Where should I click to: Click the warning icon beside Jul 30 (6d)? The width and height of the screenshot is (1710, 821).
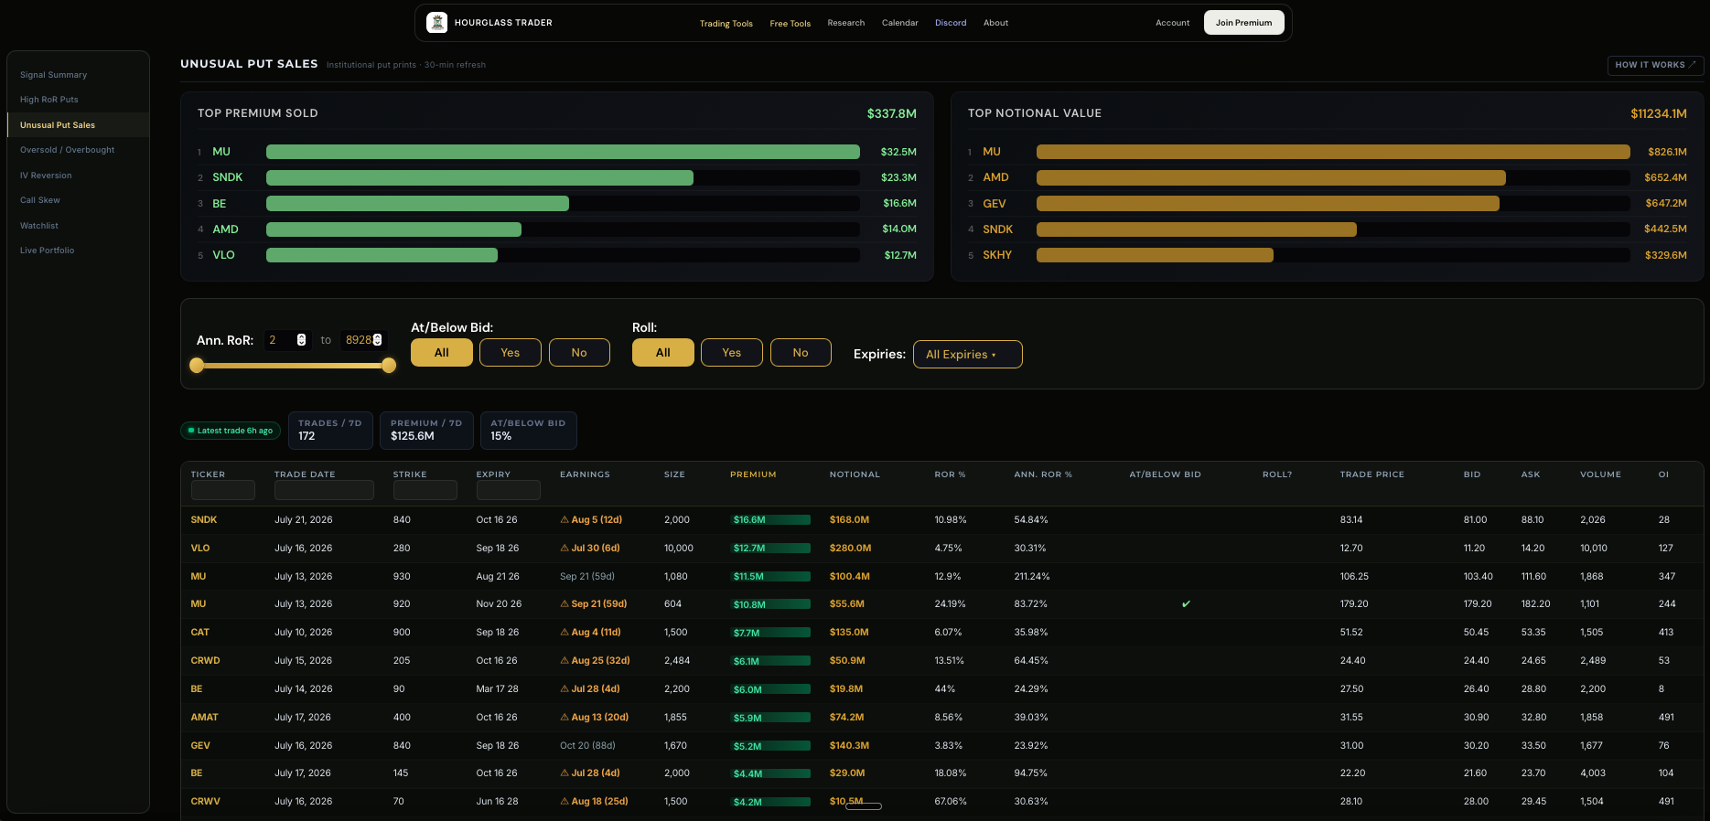pyautogui.click(x=565, y=549)
